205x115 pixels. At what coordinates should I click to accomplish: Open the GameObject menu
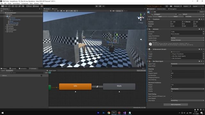(16, 4)
